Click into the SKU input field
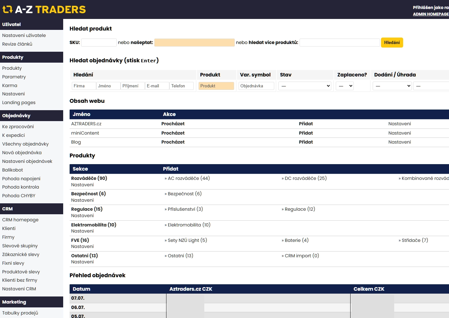The height and width of the screenshot is (318, 449). (99, 42)
